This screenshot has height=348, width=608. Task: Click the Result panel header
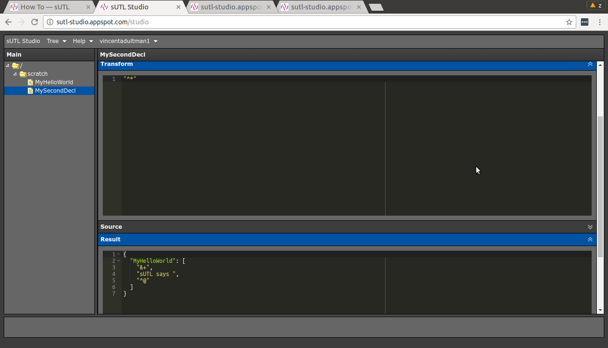click(347, 239)
